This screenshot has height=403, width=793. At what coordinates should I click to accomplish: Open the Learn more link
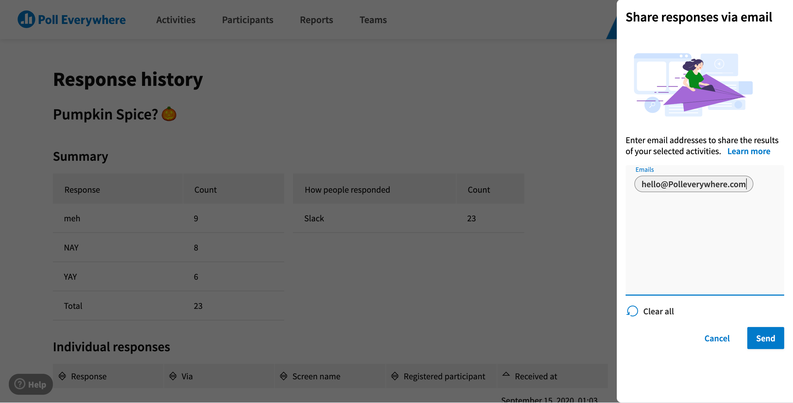(749, 151)
